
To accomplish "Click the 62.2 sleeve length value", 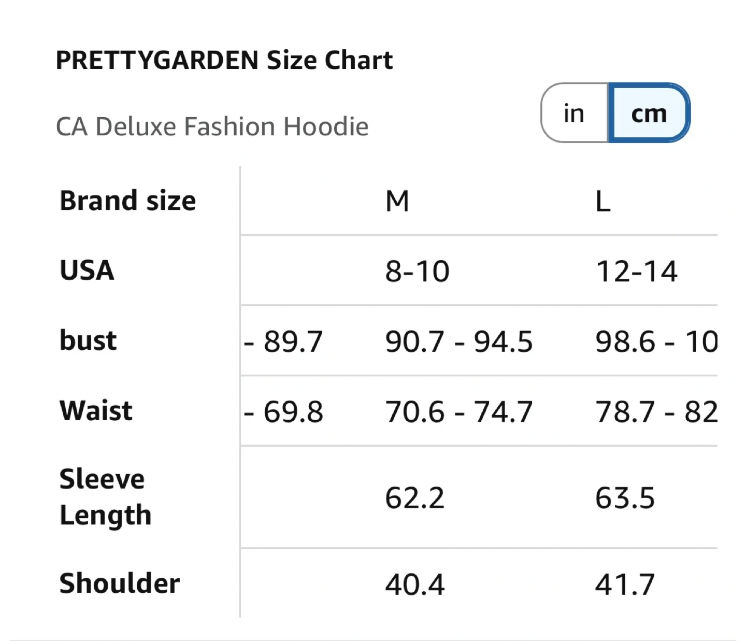I will (414, 498).
